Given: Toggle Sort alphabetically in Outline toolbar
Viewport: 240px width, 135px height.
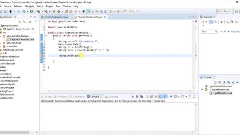Looking at the screenshot, I should point(224,82).
